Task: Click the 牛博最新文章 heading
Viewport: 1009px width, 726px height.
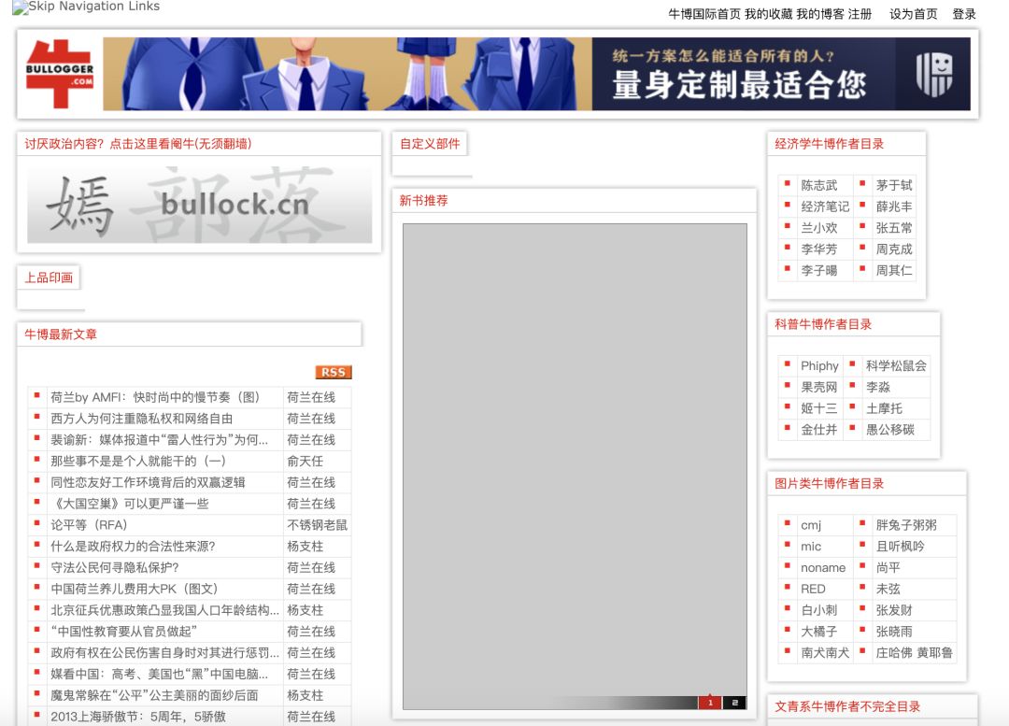Action: click(61, 335)
